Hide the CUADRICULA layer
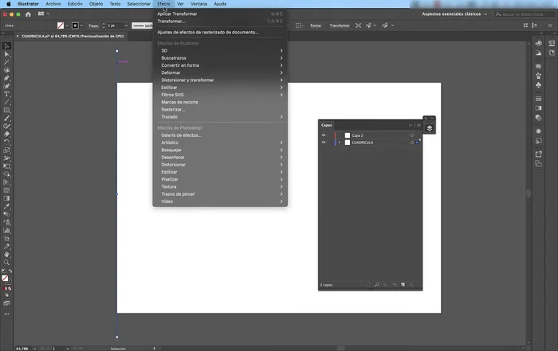 pos(324,142)
